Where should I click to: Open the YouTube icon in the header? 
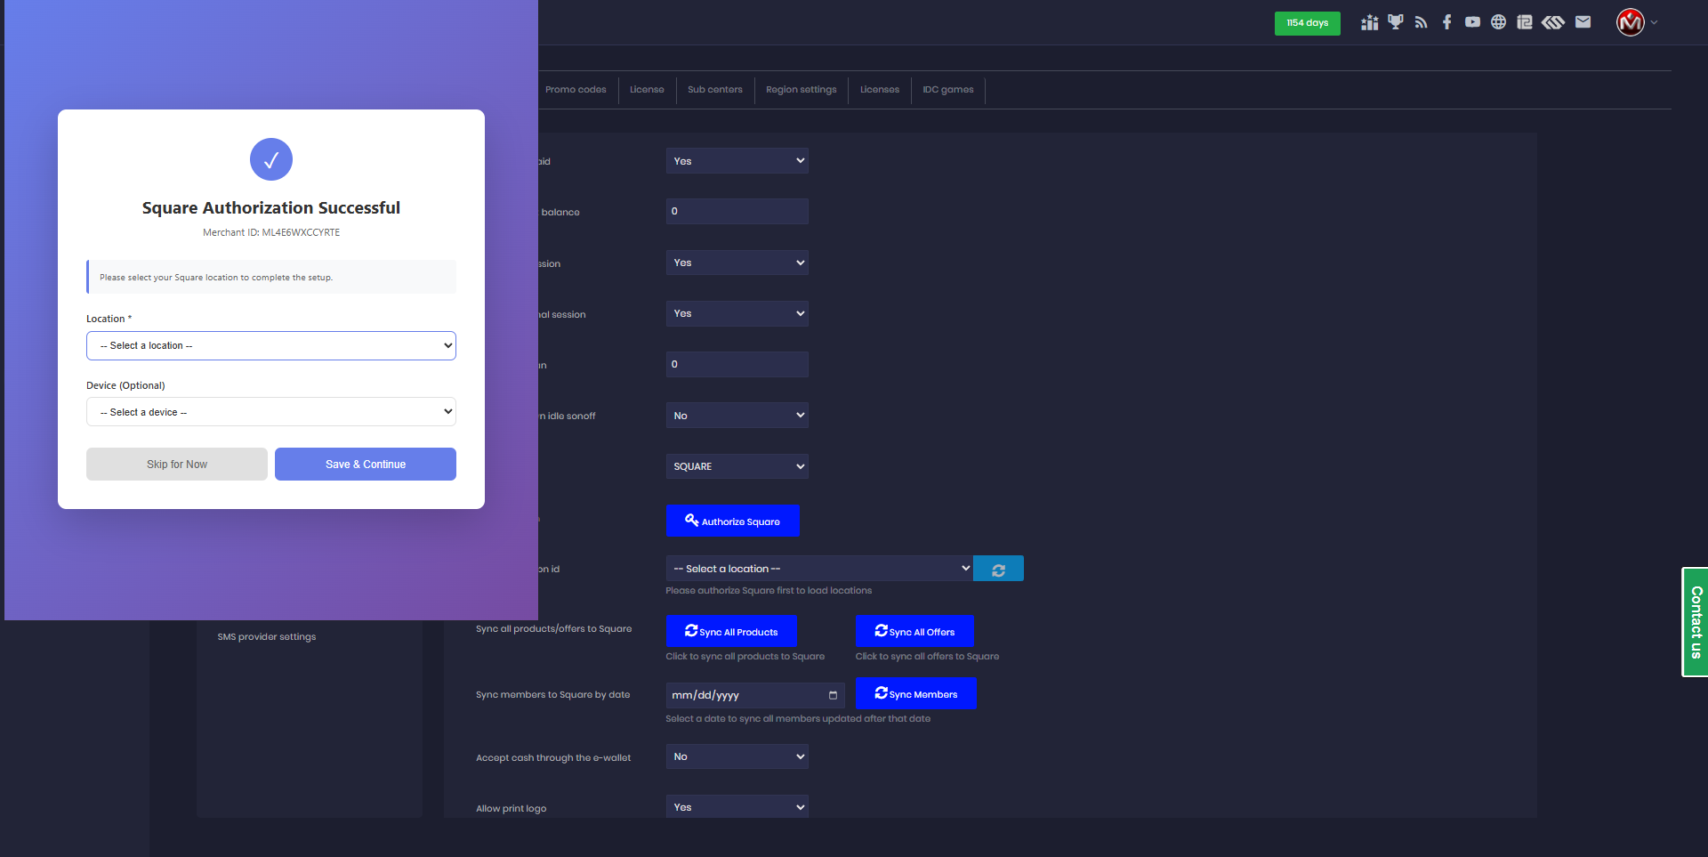pyautogui.click(x=1473, y=22)
